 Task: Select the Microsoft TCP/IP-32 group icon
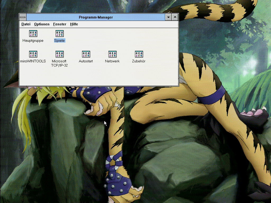(60, 54)
